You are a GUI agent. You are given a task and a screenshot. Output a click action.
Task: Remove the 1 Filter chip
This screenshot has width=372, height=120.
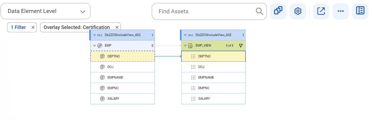click(33, 27)
